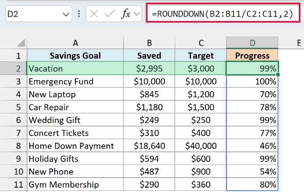This screenshot has width=304, height=192.
Task: Select the New Laptop cell
Action: [75, 94]
